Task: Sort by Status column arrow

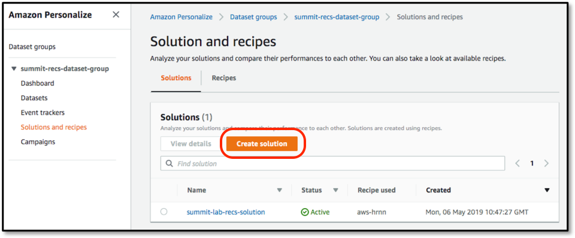Action: 335,190
